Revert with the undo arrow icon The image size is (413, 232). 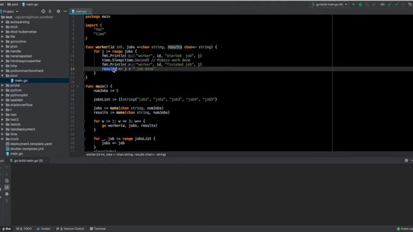click(410, 5)
